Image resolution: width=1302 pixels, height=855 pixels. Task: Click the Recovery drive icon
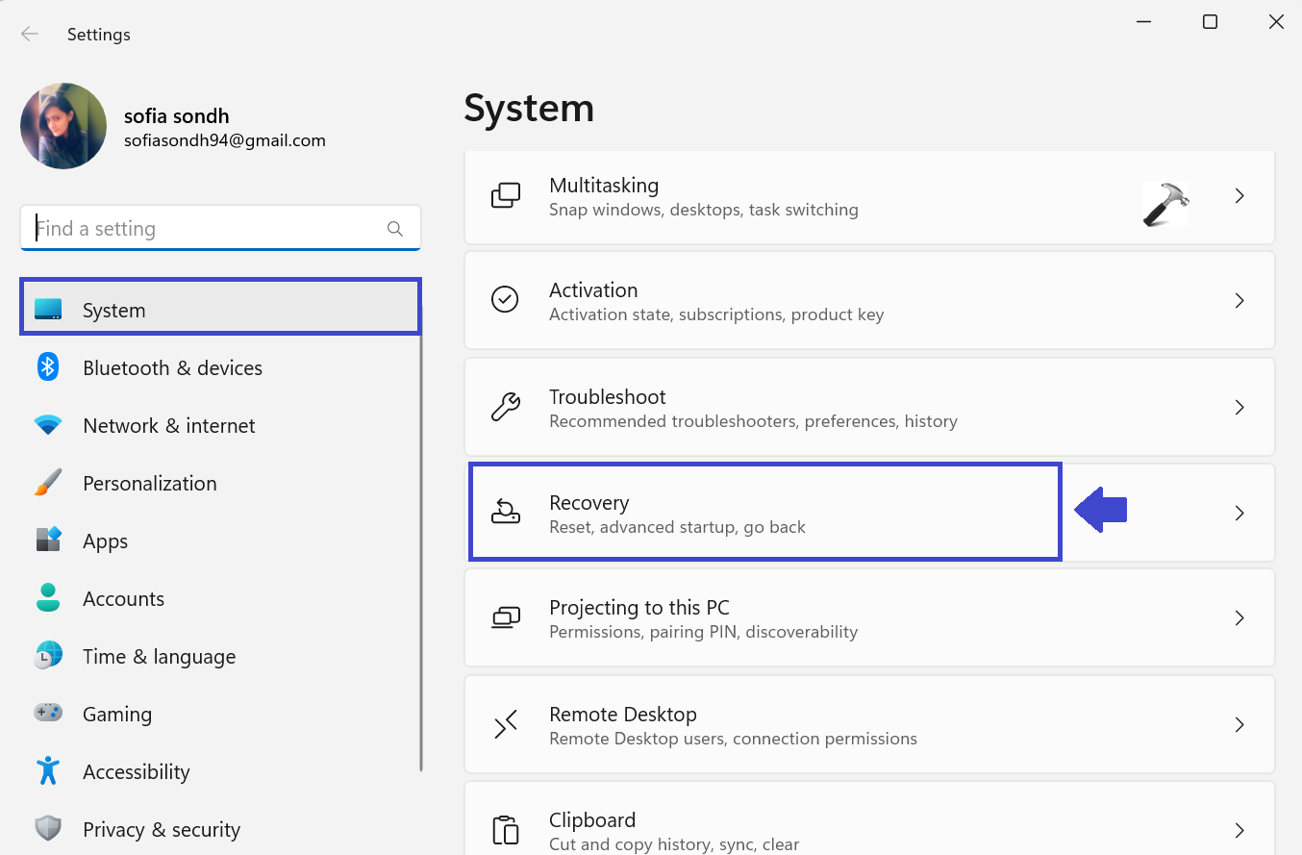tap(505, 513)
